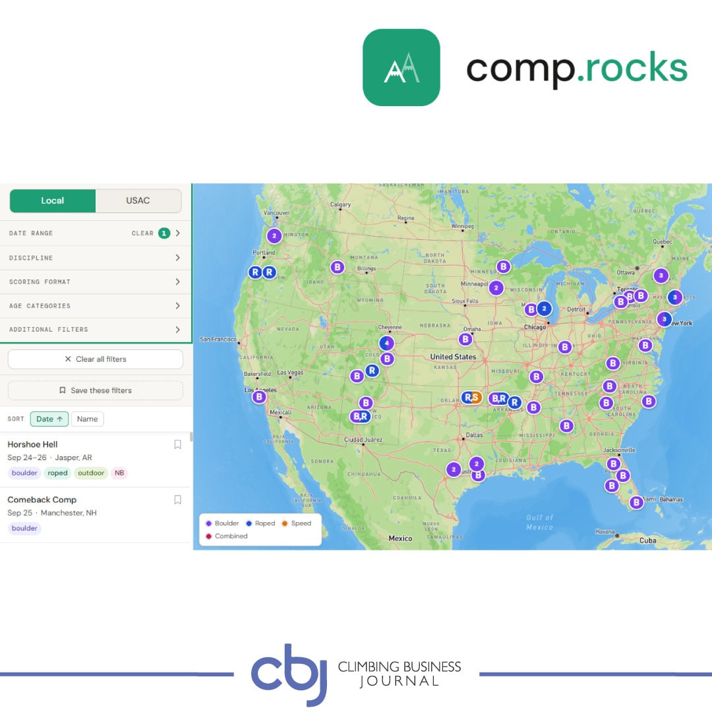Switch to Local competitions toggle

point(53,200)
